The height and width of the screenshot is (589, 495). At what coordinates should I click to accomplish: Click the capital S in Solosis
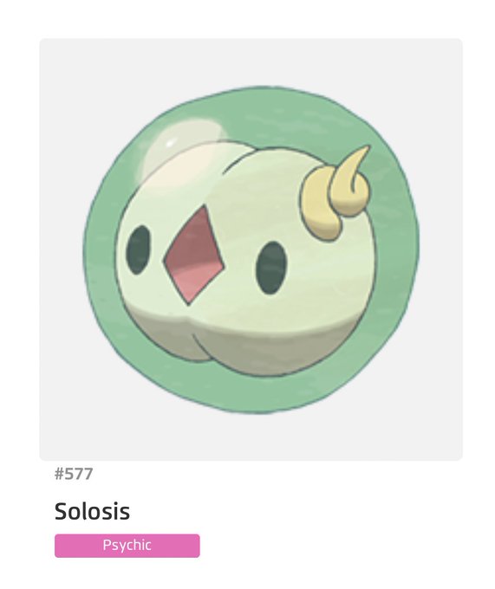pos(62,511)
